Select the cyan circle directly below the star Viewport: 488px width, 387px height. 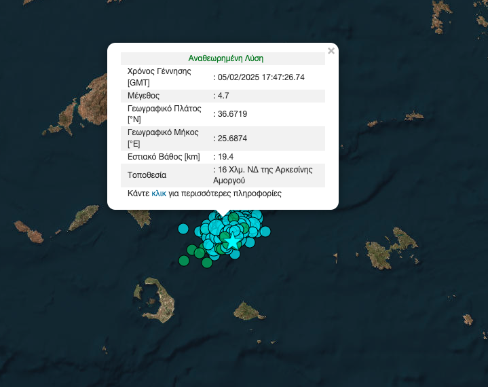tap(235, 255)
